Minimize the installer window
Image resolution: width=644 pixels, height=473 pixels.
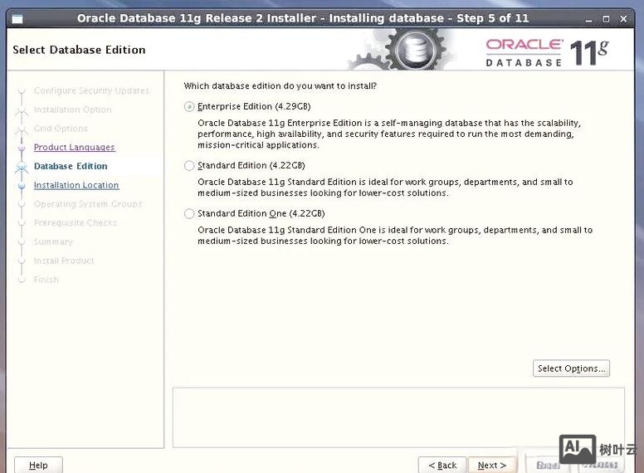(x=589, y=19)
